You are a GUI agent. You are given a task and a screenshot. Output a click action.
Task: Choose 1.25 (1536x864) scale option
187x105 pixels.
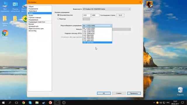pos(97,30)
